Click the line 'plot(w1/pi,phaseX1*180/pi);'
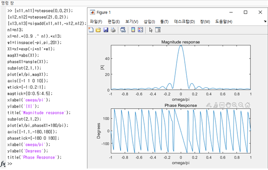Screen dimensions: 268x170 point(38,126)
